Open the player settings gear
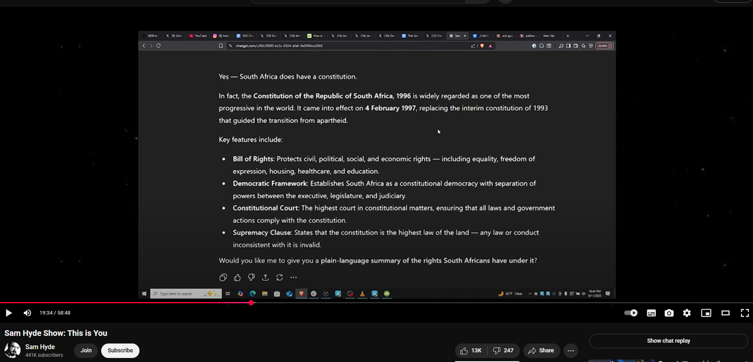The width and height of the screenshot is (753, 362). click(x=687, y=313)
